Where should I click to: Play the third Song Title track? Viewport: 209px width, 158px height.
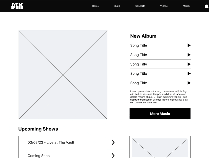click(x=189, y=64)
